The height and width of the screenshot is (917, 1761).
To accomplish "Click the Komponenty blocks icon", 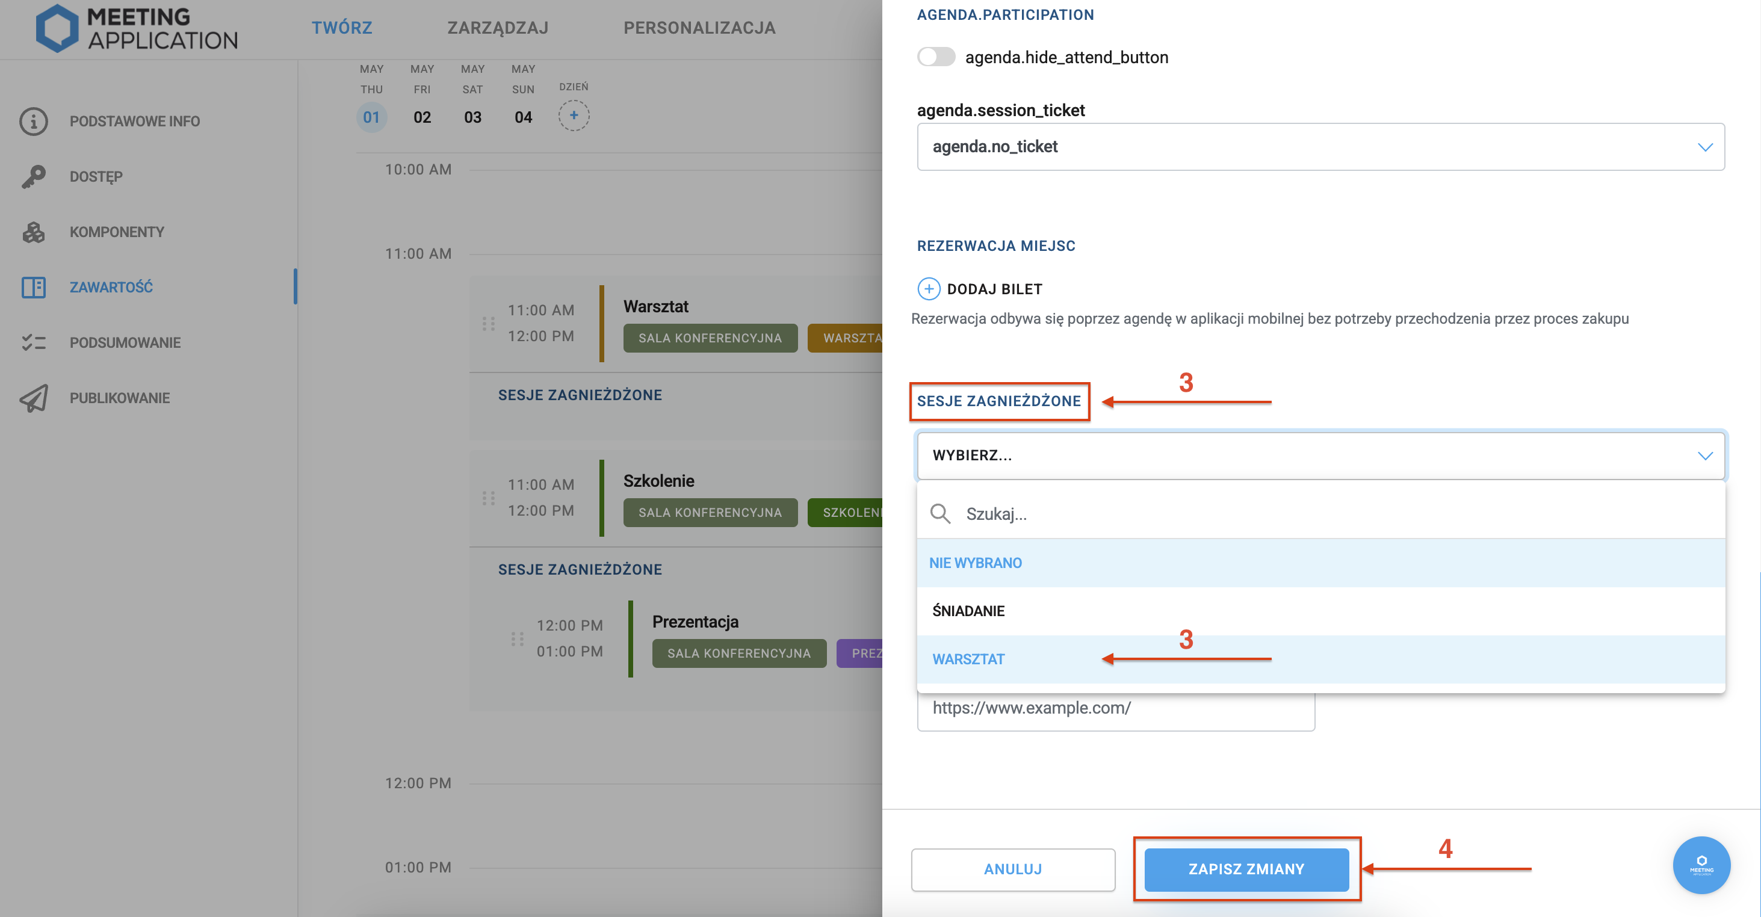I will pos(34,232).
